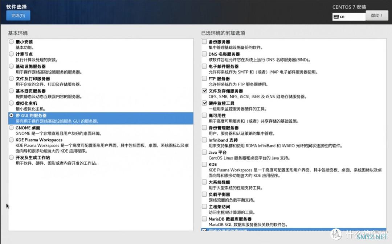Click description 一组用来监控服务器硬件的工具。
The height and width of the screenshot is (244, 392).
[238, 109]
